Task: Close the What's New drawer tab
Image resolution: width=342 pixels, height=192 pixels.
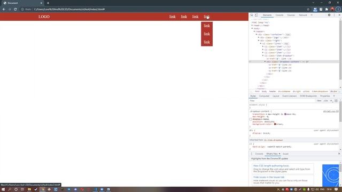Action: pos(279,154)
